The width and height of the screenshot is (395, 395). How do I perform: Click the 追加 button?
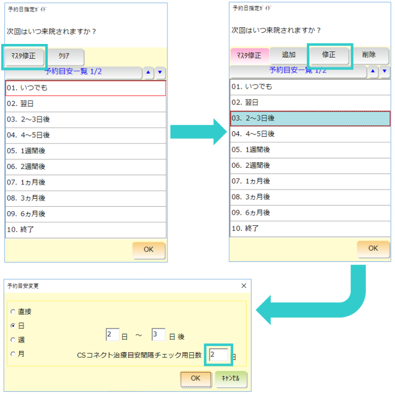[288, 55]
